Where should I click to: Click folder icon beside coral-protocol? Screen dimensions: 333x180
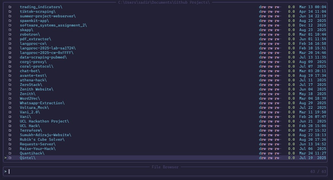click(x=10, y=66)
